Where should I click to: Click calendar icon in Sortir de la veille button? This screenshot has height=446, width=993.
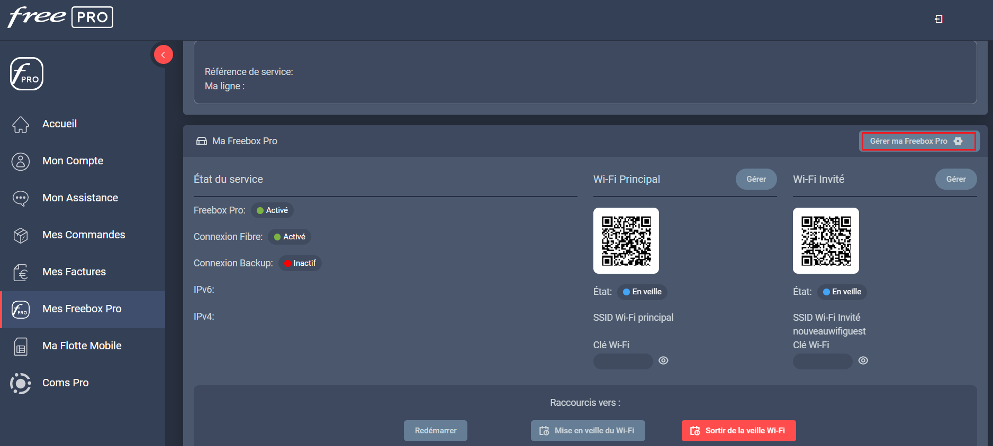point(695,431)
